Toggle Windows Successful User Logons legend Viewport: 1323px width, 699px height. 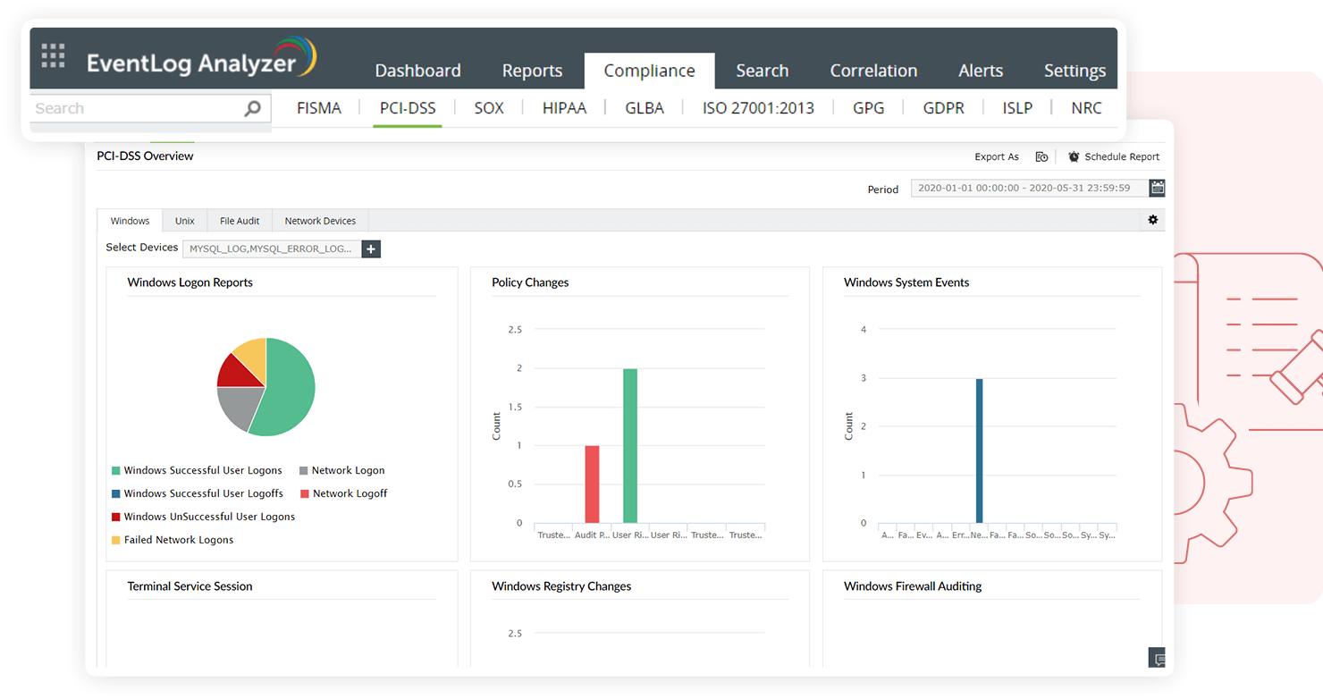pyautogui.click(x=197, y=470)
